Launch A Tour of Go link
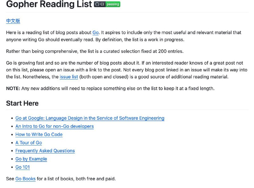This screenshot has height=188, width=254. (x=29, y=143)
